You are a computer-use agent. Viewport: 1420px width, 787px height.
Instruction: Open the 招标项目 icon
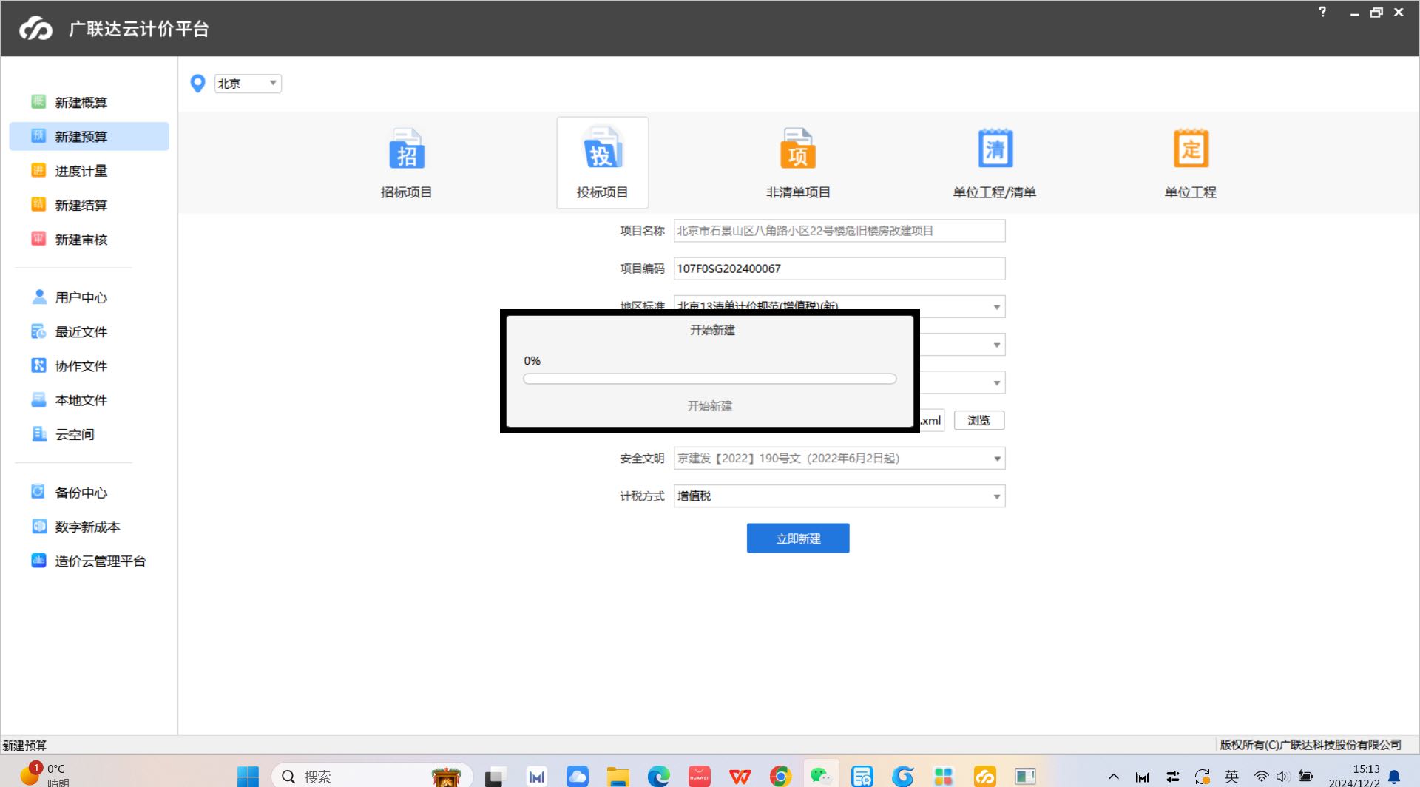[x=406, y=162]
